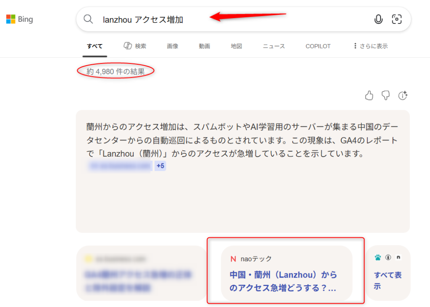Open 中国・蘭州（Lanzhou）からのアクセス急増 article link
430x307 pixels.
[283, 281]
